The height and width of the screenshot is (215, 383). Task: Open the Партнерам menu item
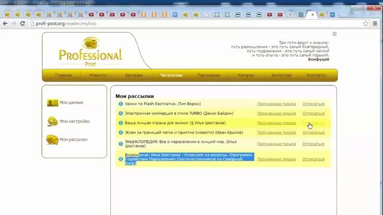pyautogui.click(x=209, y=75)
